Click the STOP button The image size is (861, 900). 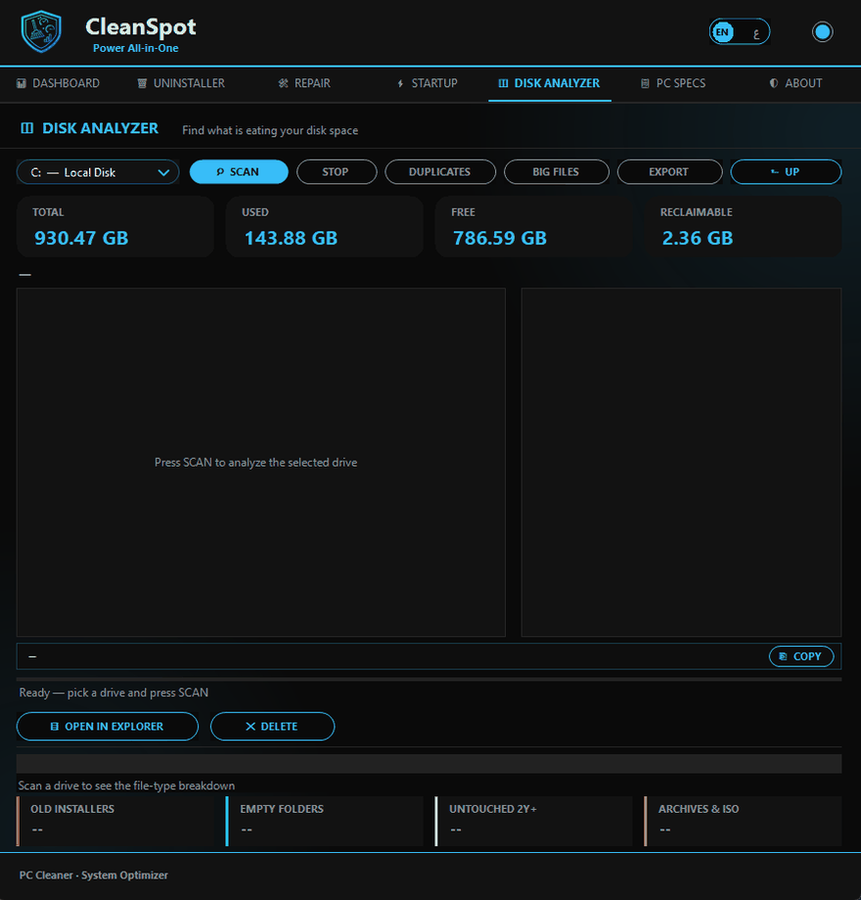[337, 171]
